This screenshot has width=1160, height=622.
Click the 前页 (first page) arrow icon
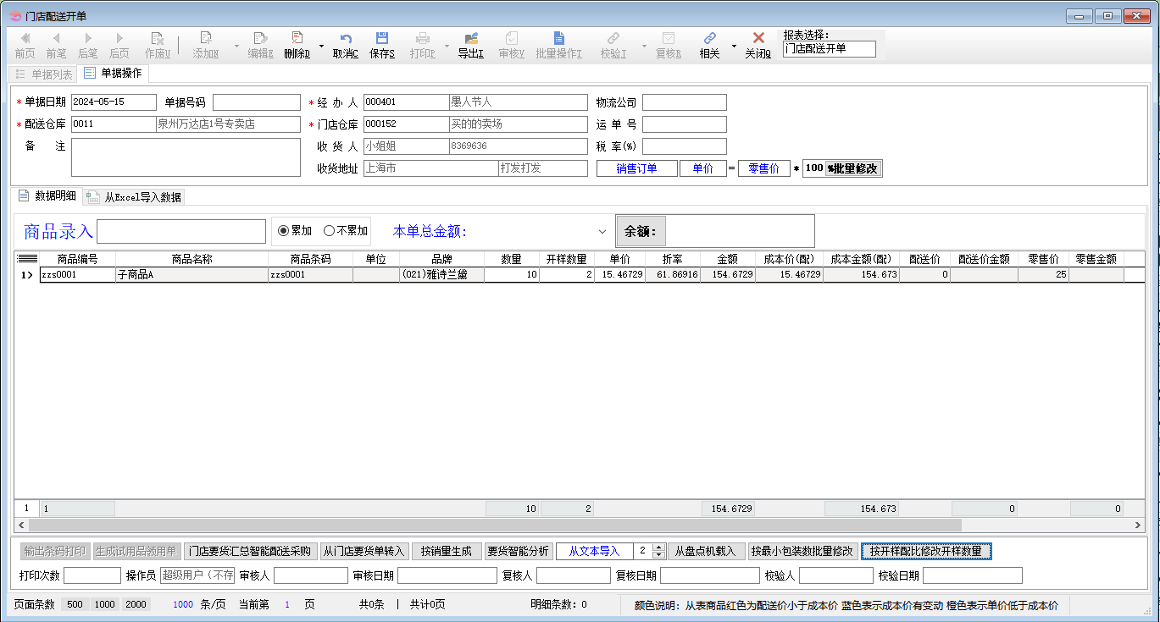pyautogui.click(x=25, y=38)
